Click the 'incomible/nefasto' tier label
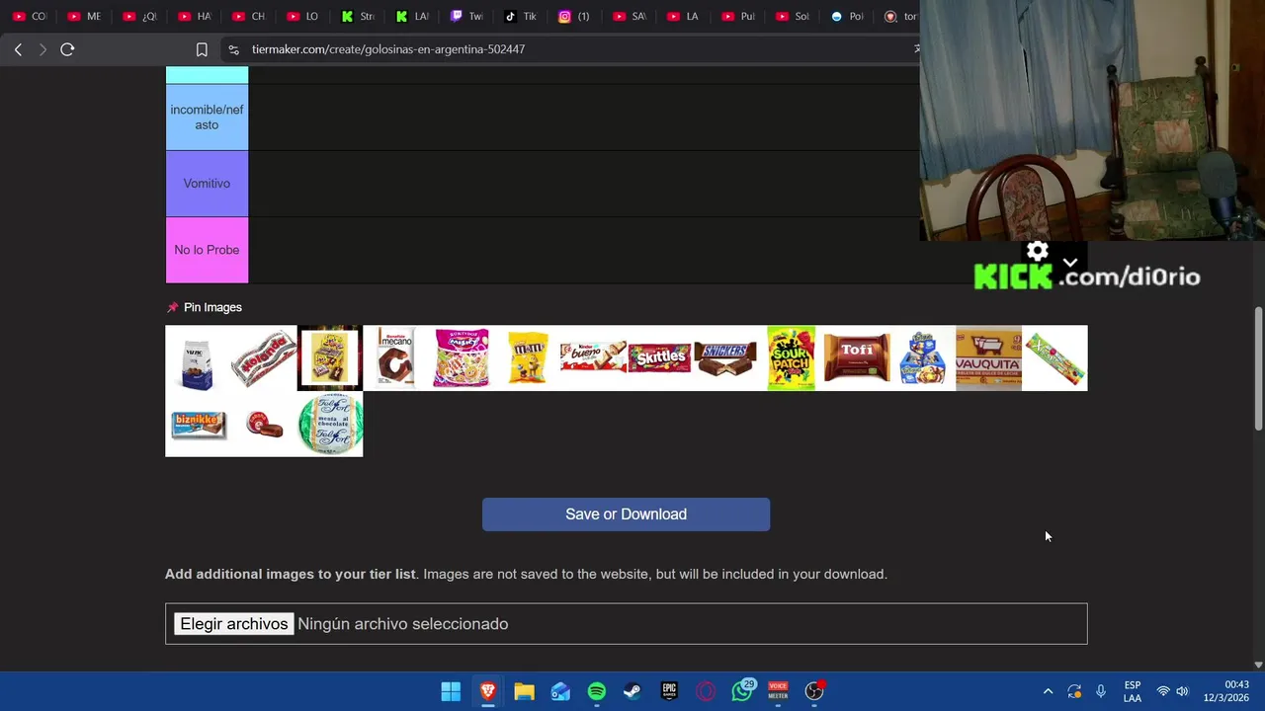Image resolution: width=1265 pixels, height=711 pixels. pos(207,118)
